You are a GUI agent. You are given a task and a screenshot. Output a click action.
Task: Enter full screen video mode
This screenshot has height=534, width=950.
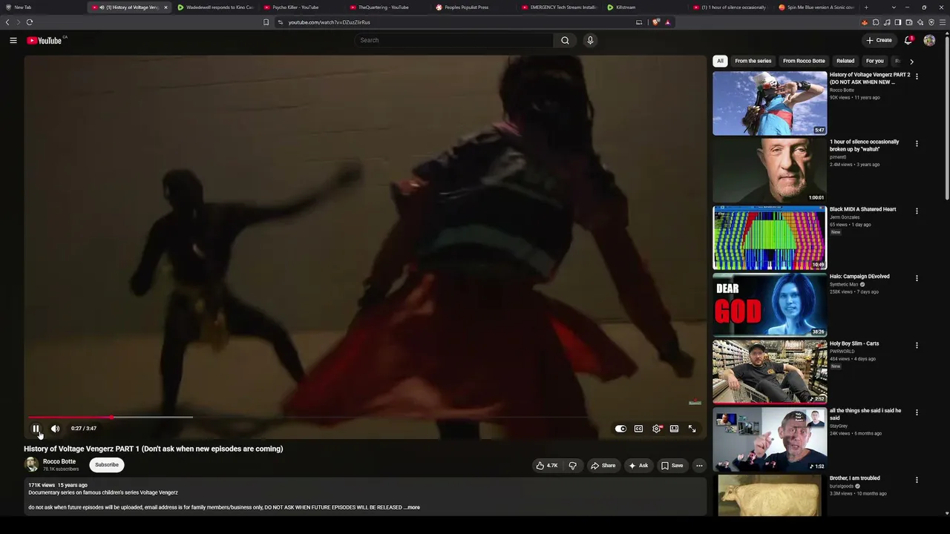pyautogui.click(x=692, y=429)
